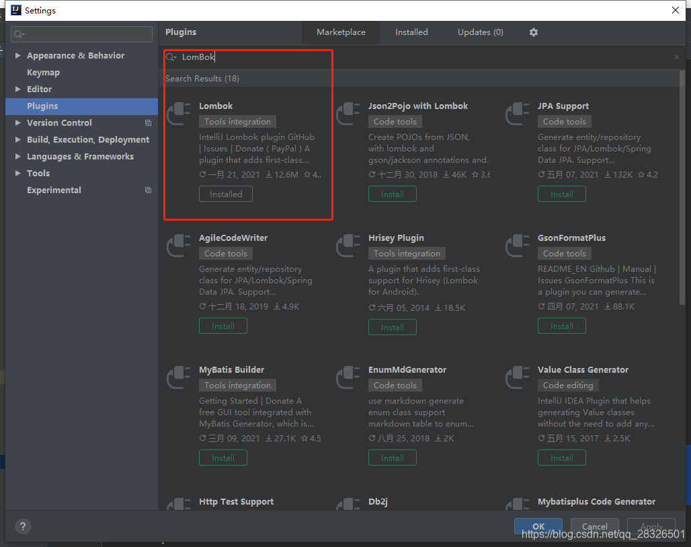Click project-level icon beside Version Control
Viewport: 691px width, 547px height.
[x=148, y=122]
